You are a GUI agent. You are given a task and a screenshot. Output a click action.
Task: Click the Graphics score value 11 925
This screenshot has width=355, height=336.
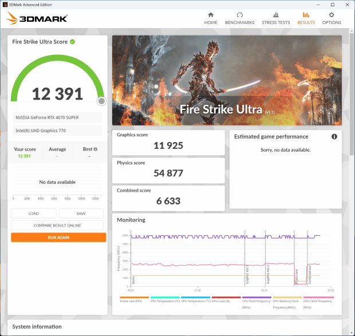pos(168,145)
